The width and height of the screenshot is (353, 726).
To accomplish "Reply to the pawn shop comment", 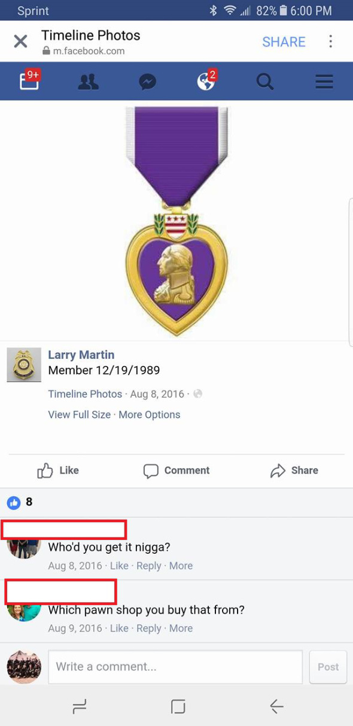I will 149,628.
